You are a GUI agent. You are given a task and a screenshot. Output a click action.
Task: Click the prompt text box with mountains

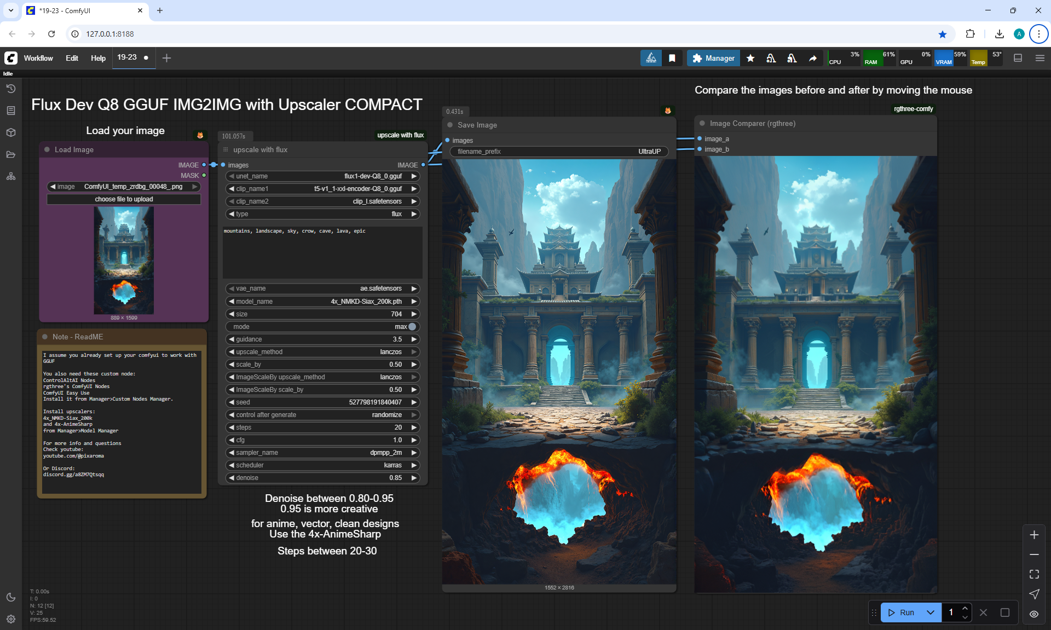coord(322,252)
